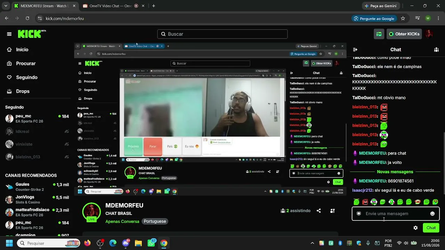Image resolution: width=445 pixels, height=250 pixels.
Task: Focus the Buscar search field
Action: pyautogui.click(x=222, y=34)
